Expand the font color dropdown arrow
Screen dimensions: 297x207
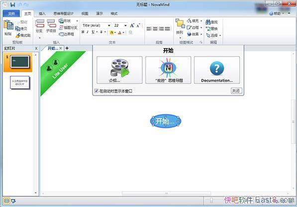123,32
